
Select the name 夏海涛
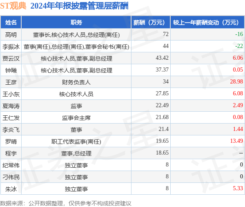[x=11, y=106]
